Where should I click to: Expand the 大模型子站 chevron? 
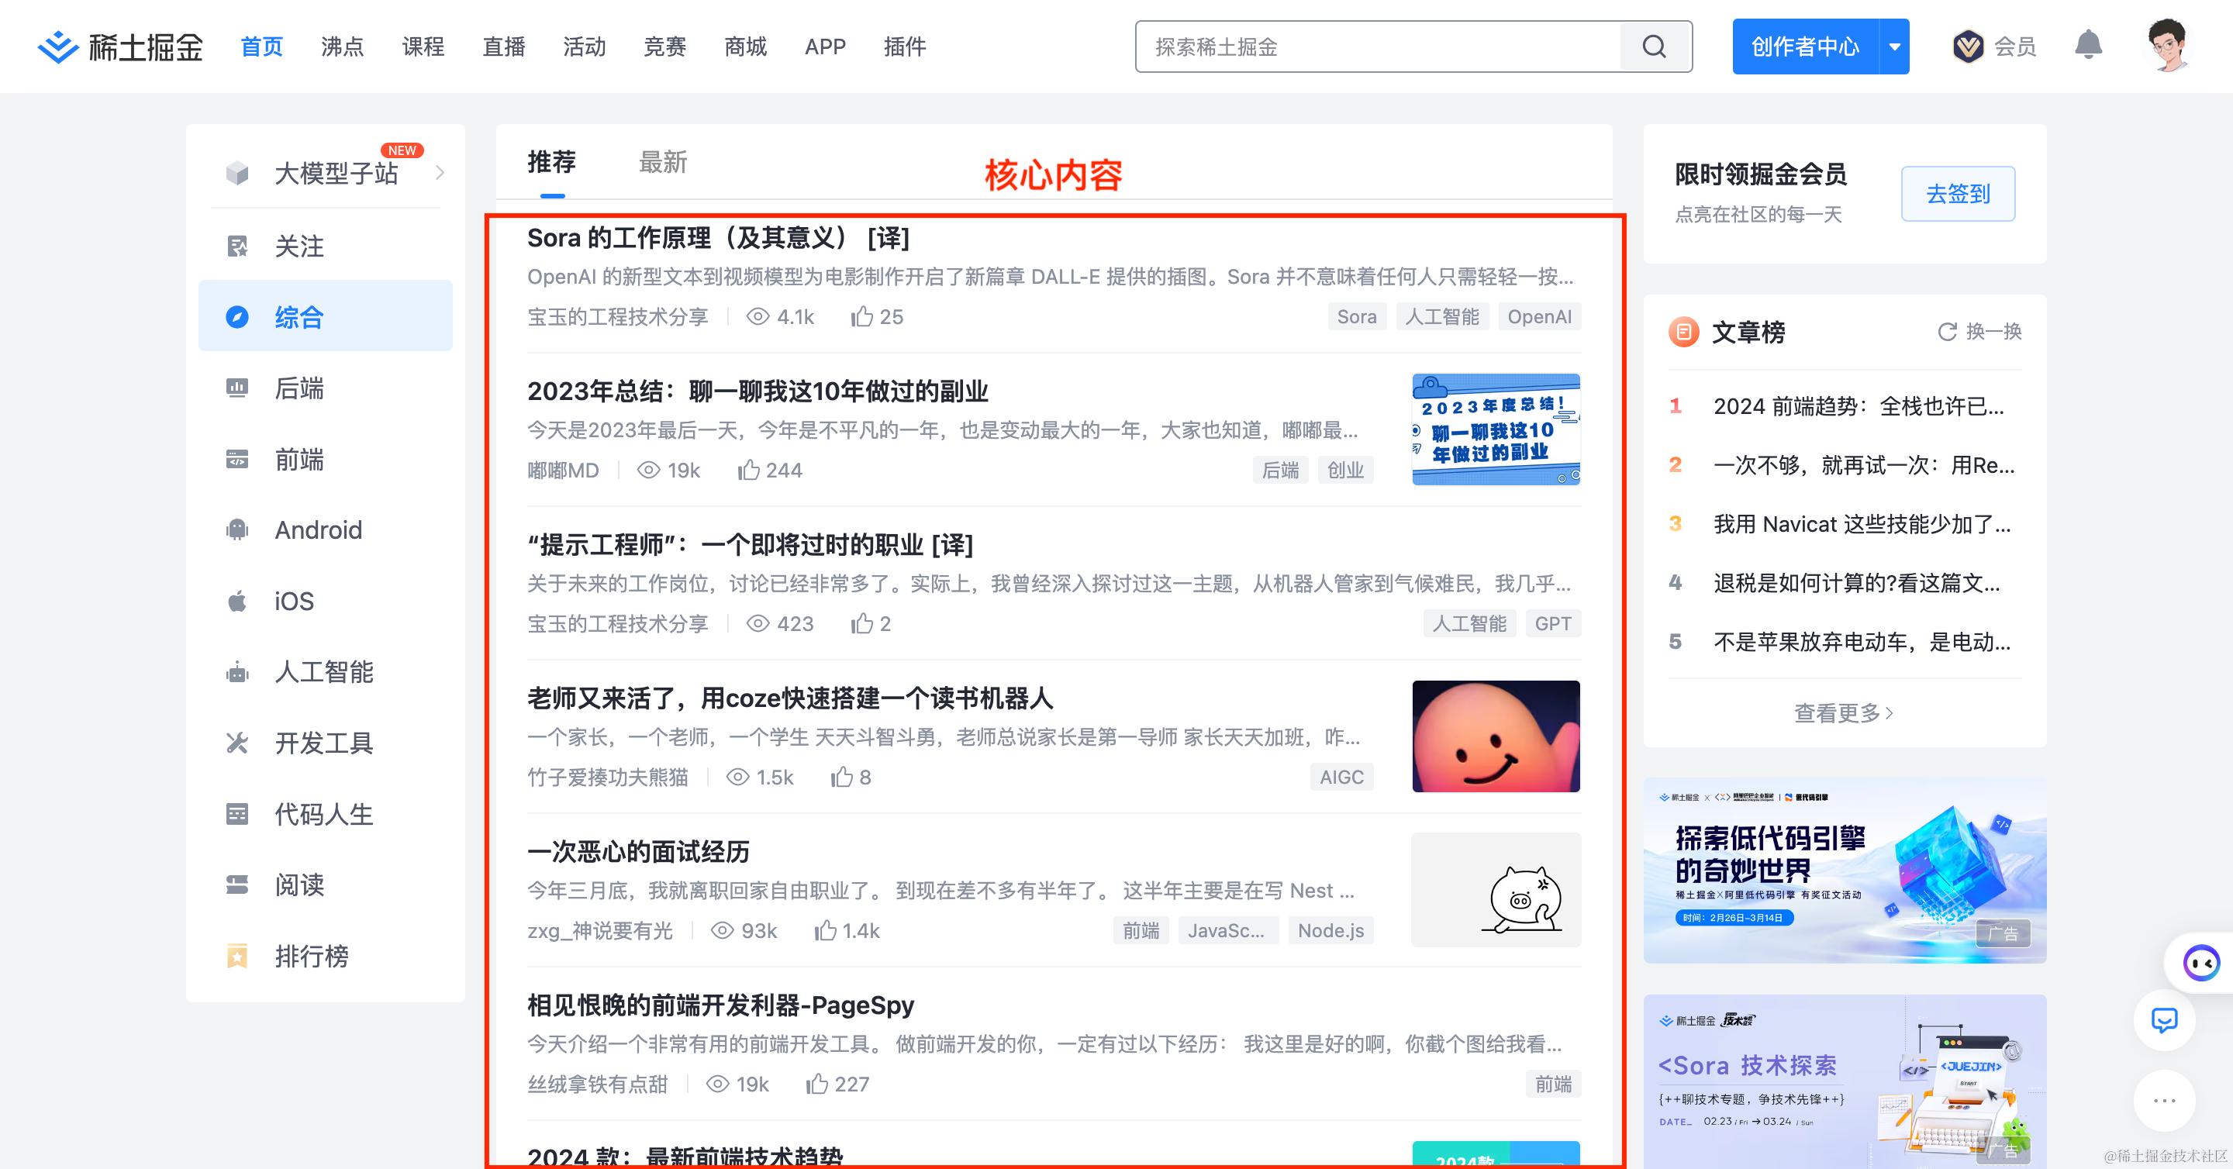[x=440, y=174]
